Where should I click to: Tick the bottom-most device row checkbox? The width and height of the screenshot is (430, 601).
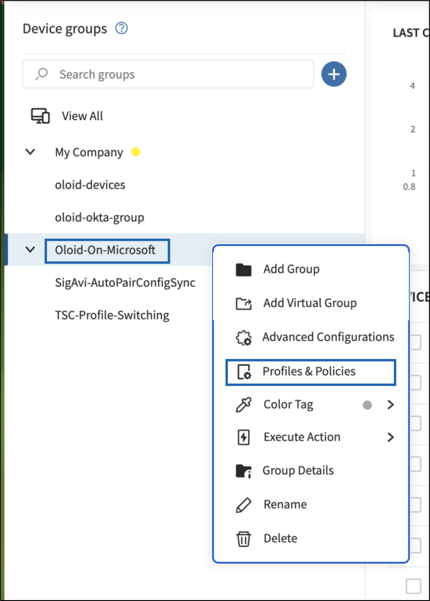pyautogui.click(x=414, y=586)
